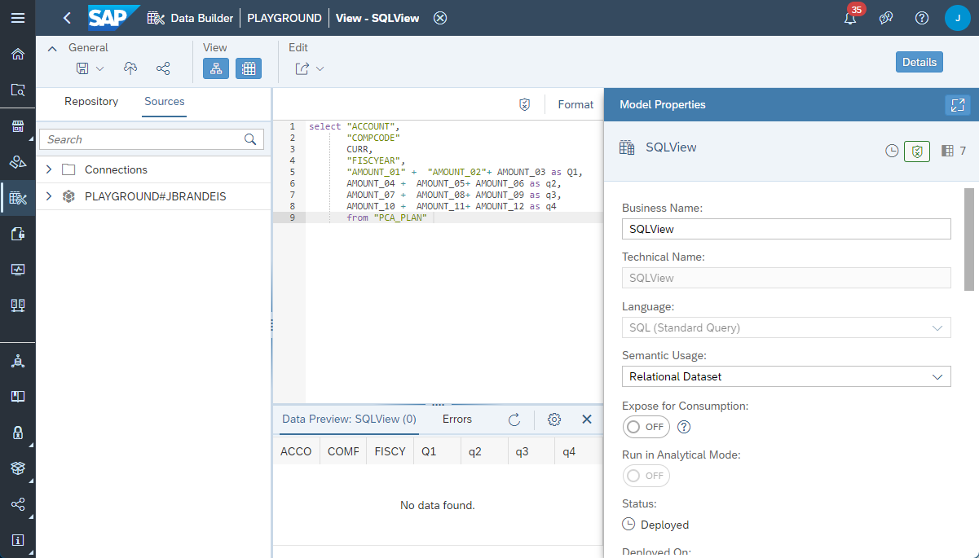Go to Home in sidebar

(17, 55)
